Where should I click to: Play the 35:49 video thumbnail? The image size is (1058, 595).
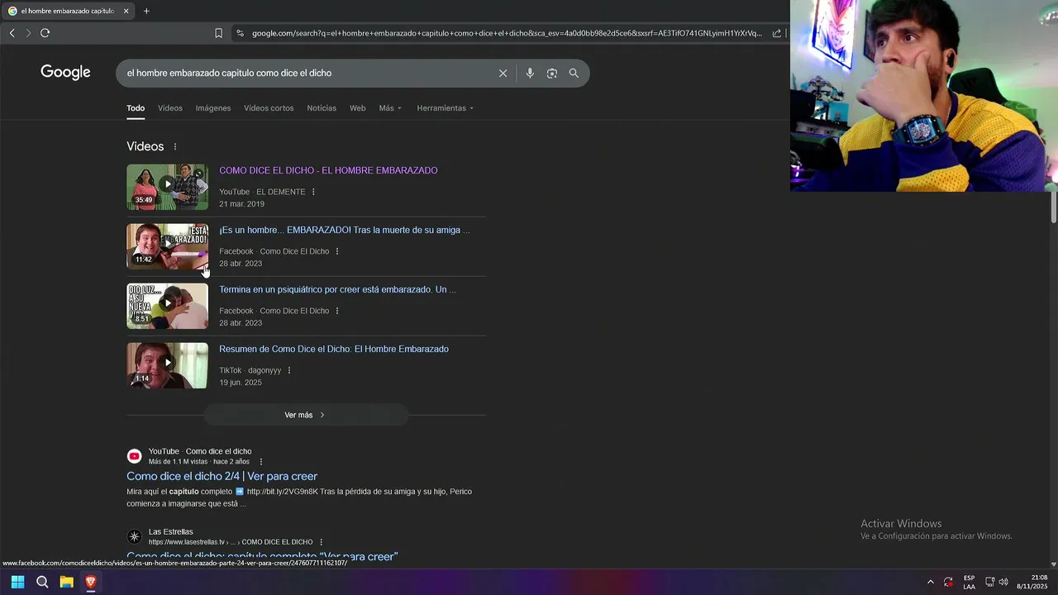(167, 187)
